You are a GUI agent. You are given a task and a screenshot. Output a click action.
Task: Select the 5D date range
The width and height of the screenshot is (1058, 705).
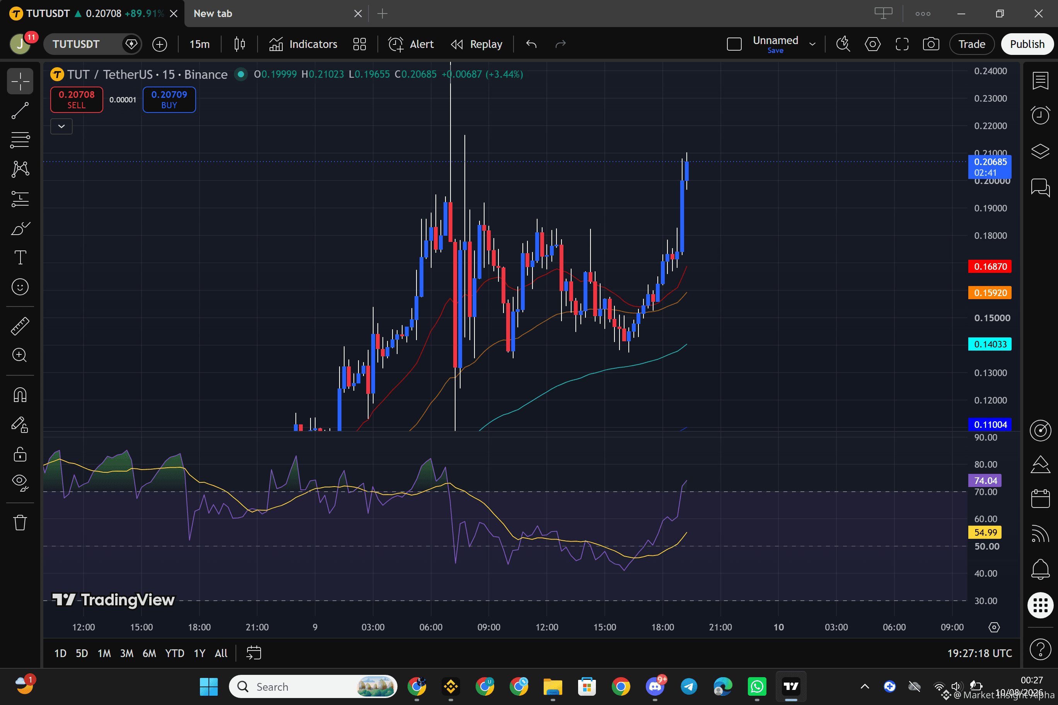click(82, 653)
